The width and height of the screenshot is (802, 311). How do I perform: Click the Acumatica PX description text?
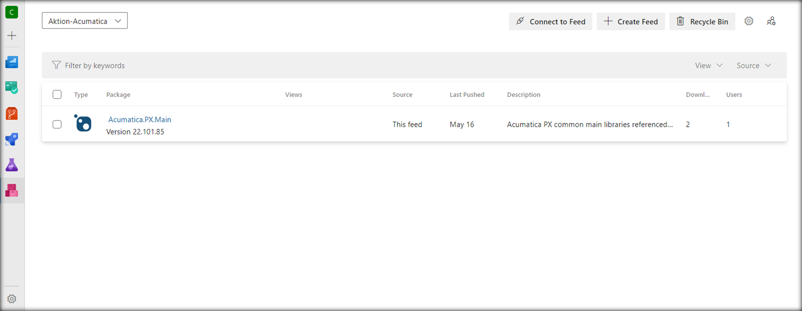[590, 124]
